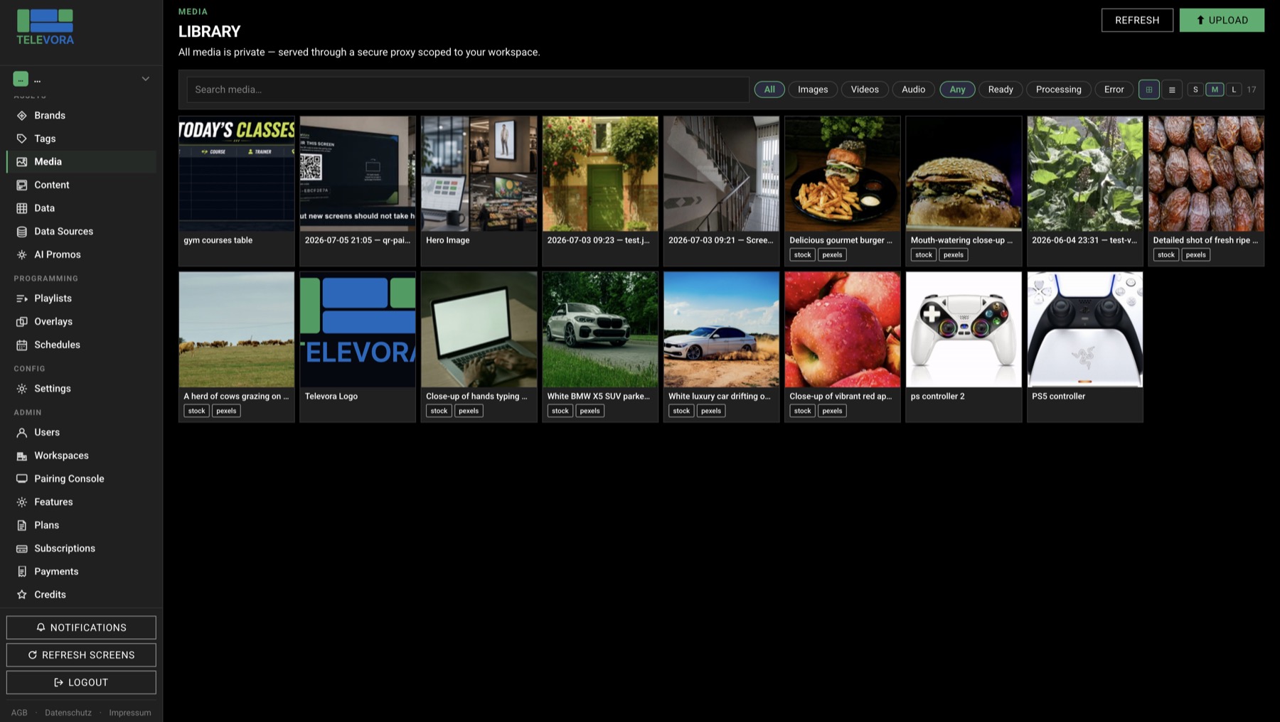Screen dimensions: 1280x722
Task: Open the Televora Logo media item
Action: pos(358,330)
